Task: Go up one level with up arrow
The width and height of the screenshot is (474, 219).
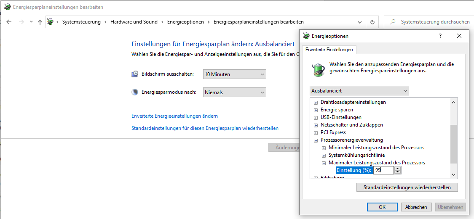Action: click(40, 22)
